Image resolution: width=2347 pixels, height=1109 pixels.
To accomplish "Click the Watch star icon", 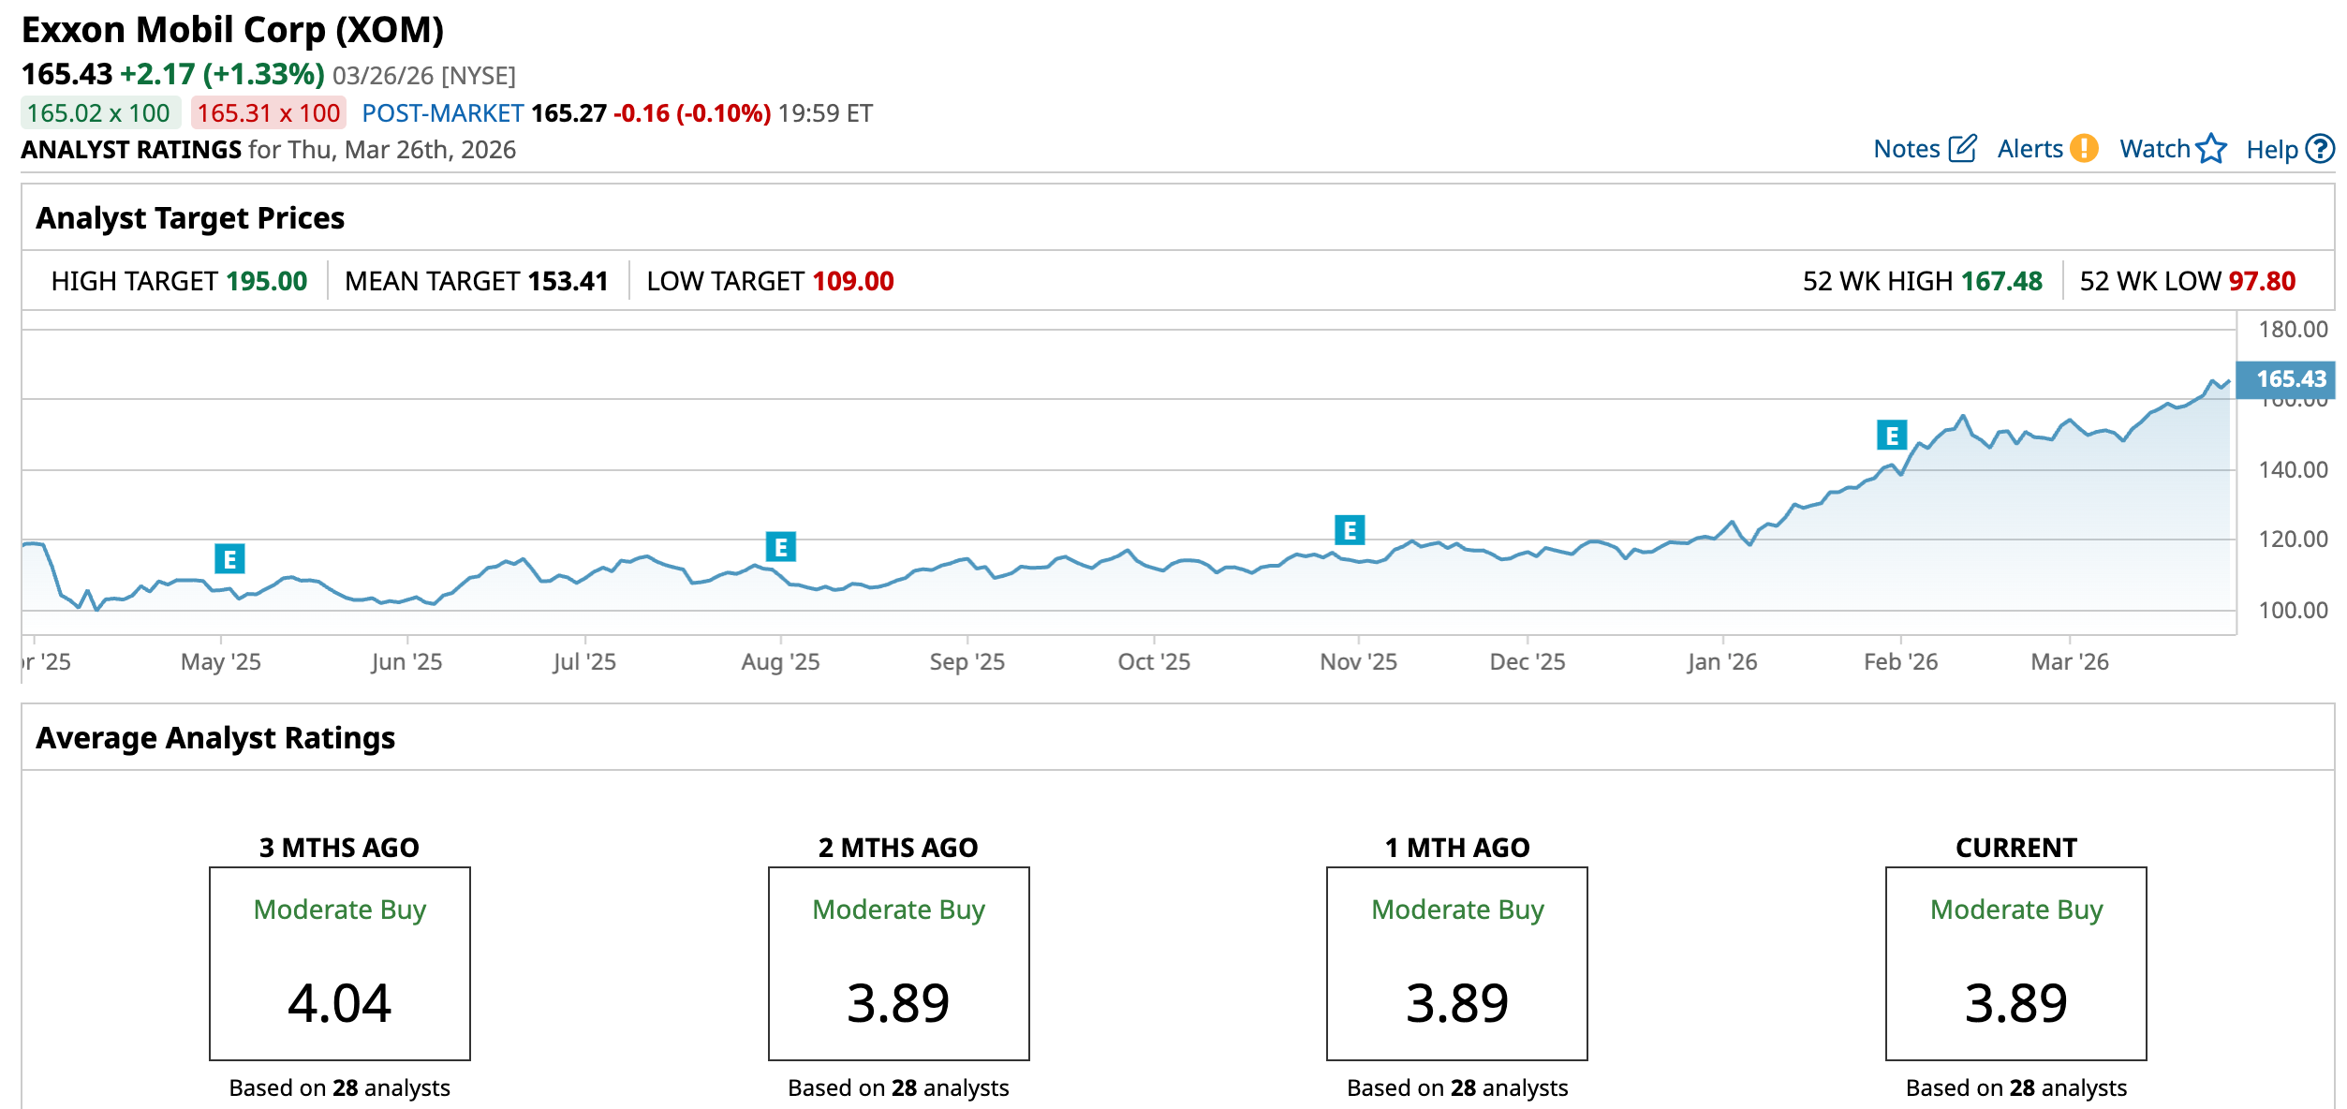I will [x=2211, y=149].
